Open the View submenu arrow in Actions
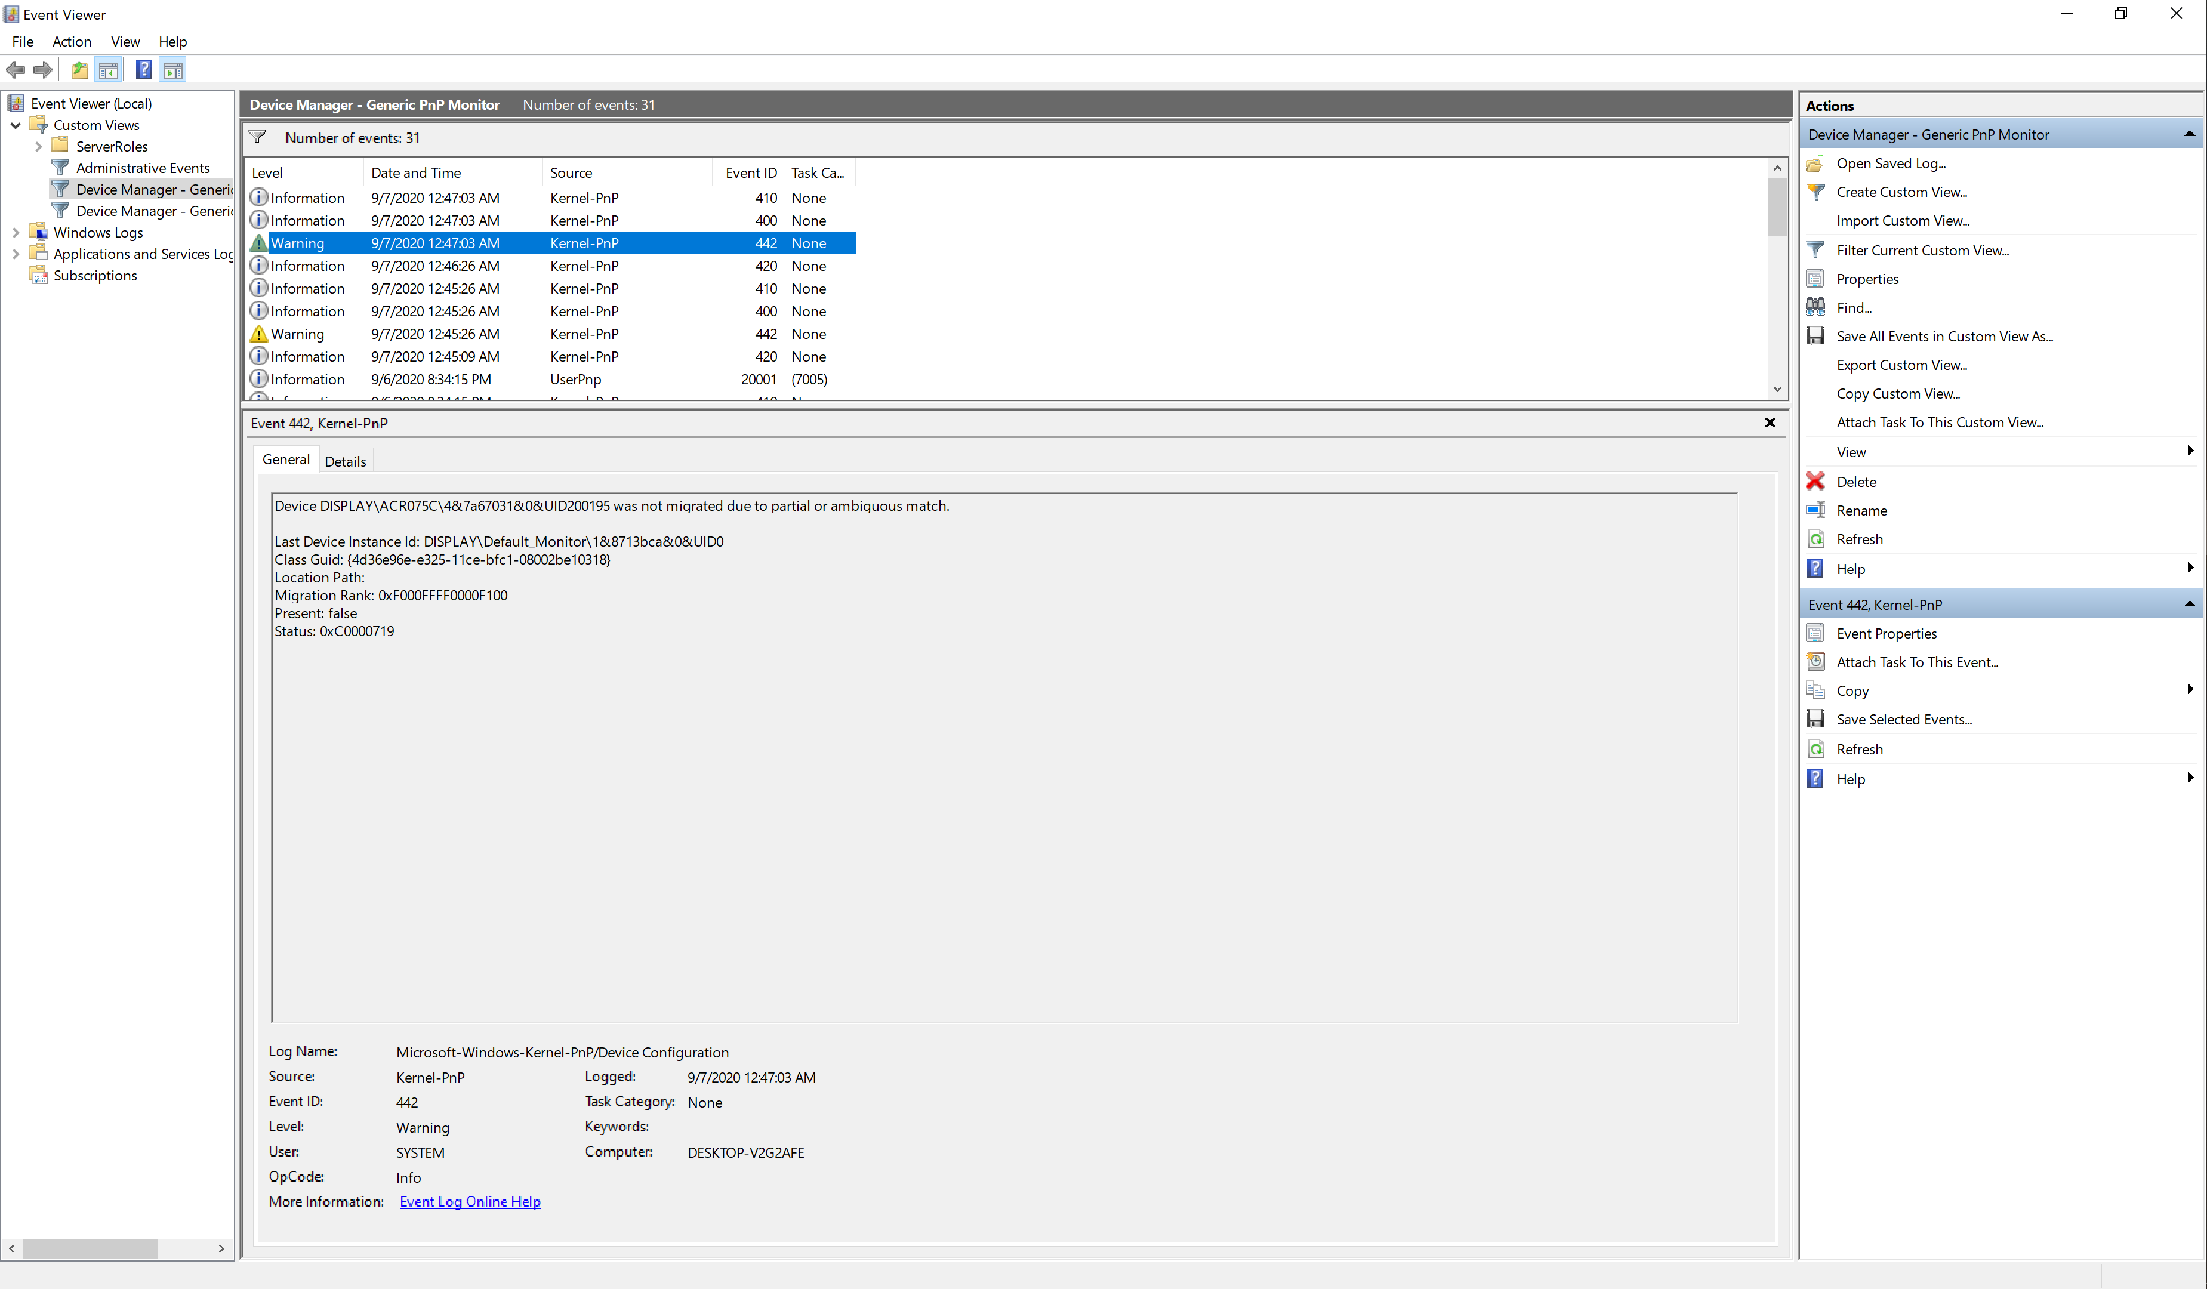 (2190, 451)
